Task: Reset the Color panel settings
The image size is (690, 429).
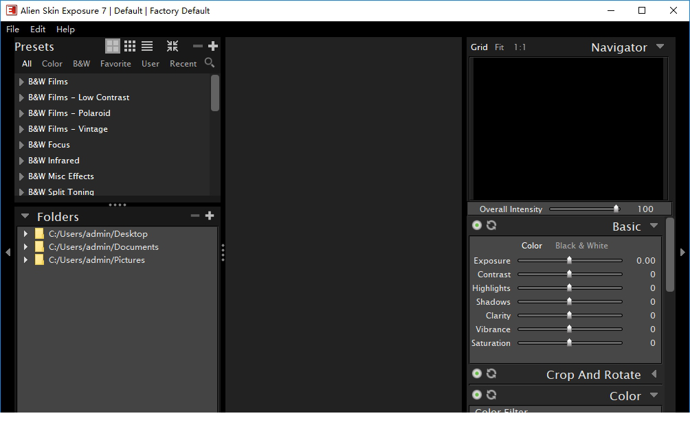Action: 491,395
